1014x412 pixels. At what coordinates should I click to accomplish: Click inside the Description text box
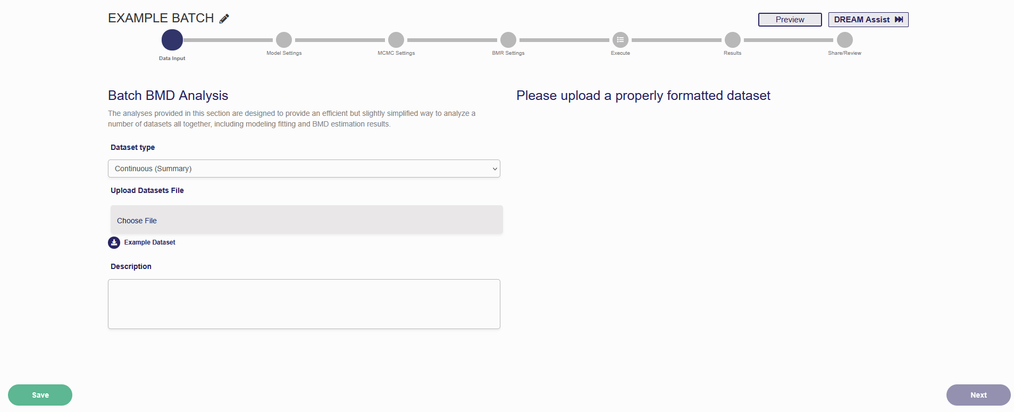point(304,304)
